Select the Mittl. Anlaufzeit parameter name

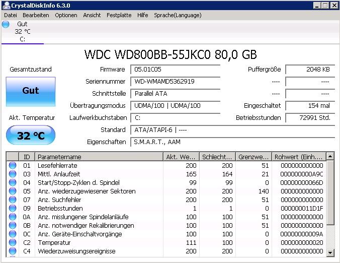pyautogui.click(x=59, y=174)
